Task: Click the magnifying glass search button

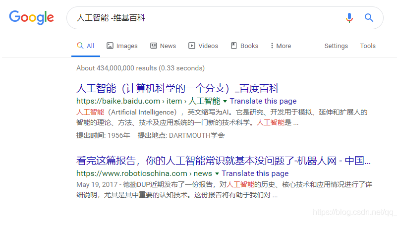Action: coord(369,18)
